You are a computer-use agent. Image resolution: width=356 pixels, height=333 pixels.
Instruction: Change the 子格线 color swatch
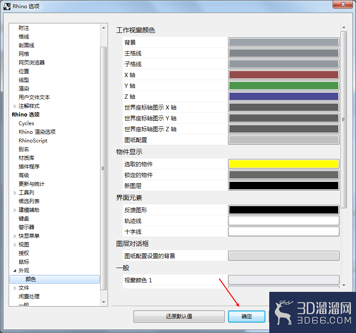284,64
